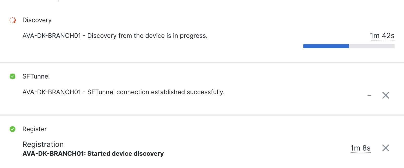Select the Discovery task heading
Screen dimensions: 404x168
[37, 20]
